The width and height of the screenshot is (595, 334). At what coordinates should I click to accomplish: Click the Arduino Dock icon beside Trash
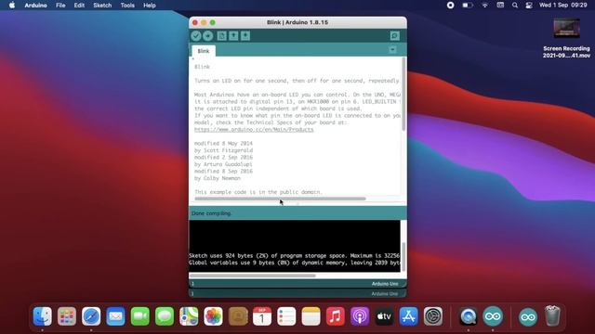coord(528,316)
